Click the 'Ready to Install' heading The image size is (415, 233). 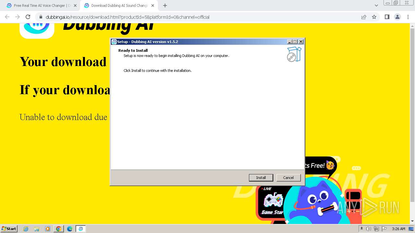click(x=133, y=50)
